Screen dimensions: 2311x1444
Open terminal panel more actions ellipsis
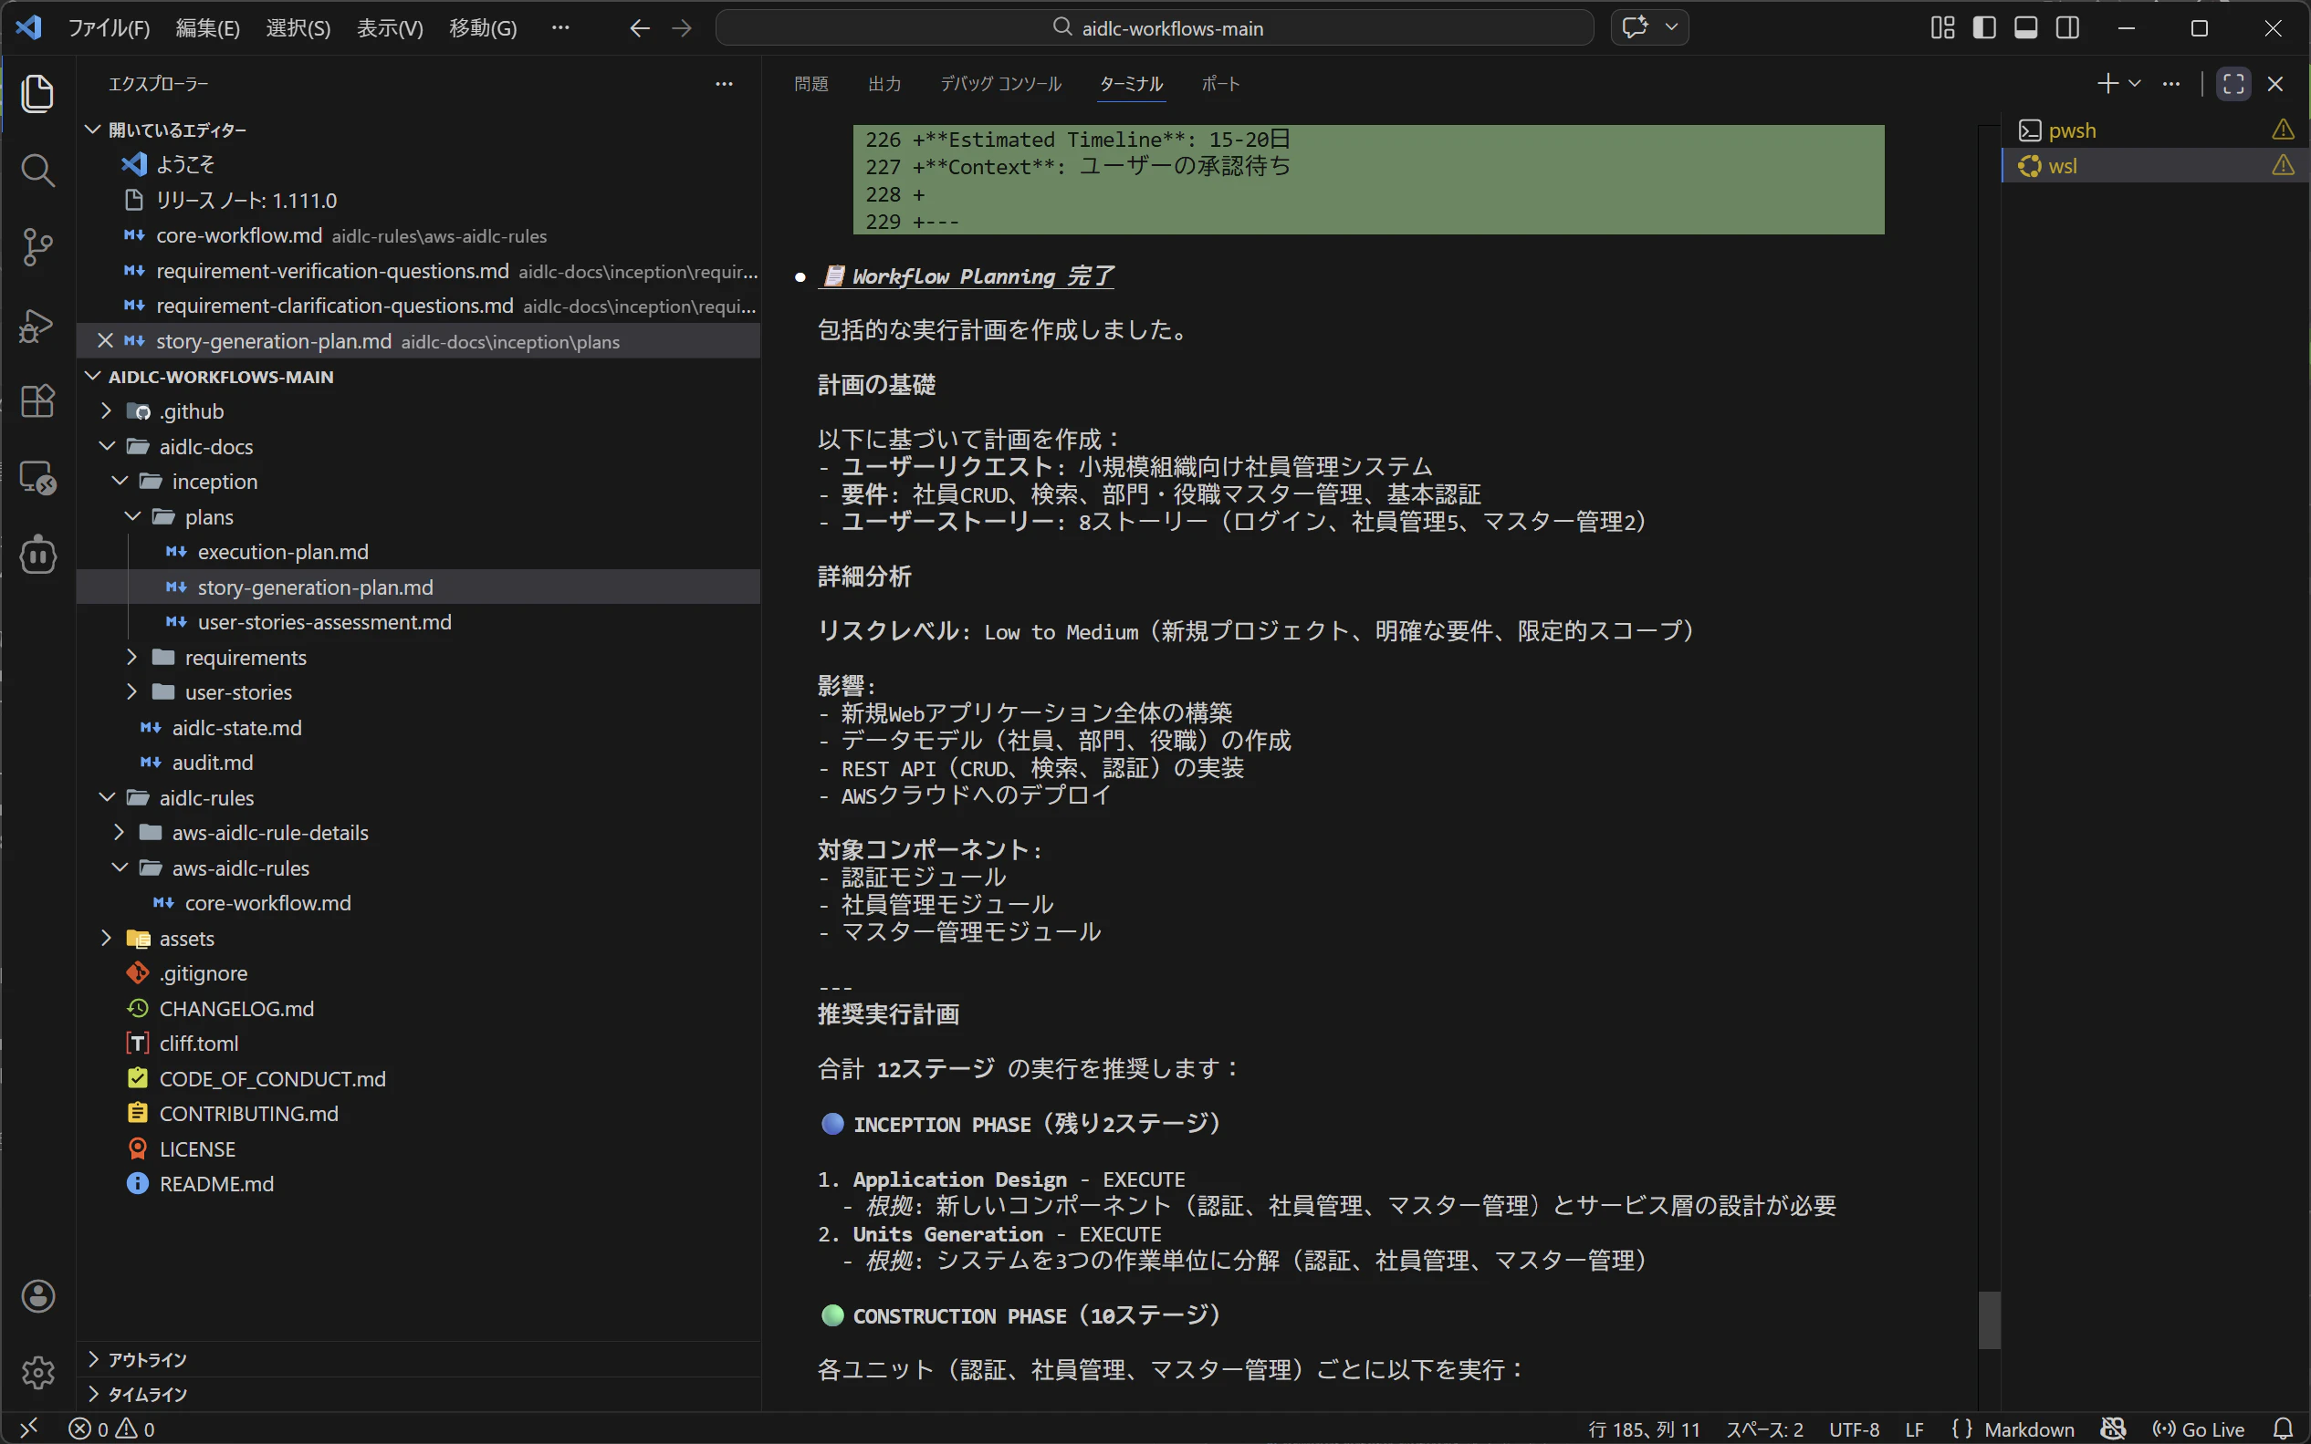click(2170, 84)
